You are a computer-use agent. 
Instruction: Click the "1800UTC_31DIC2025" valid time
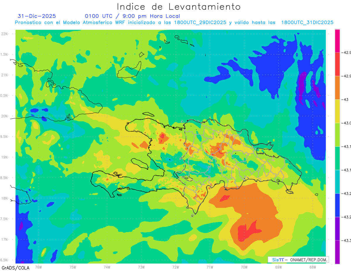click(x=307, y=23)
